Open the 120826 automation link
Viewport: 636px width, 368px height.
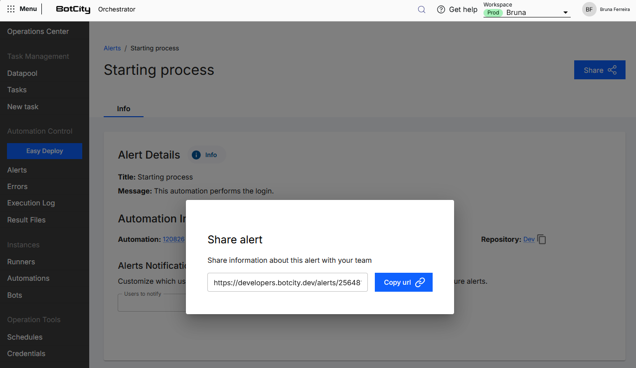point(174,239)
